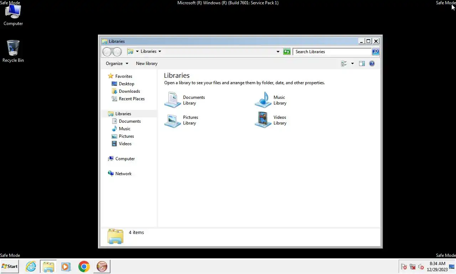
Task: Click the green Refresh button beside address bar
Action: 287,52
